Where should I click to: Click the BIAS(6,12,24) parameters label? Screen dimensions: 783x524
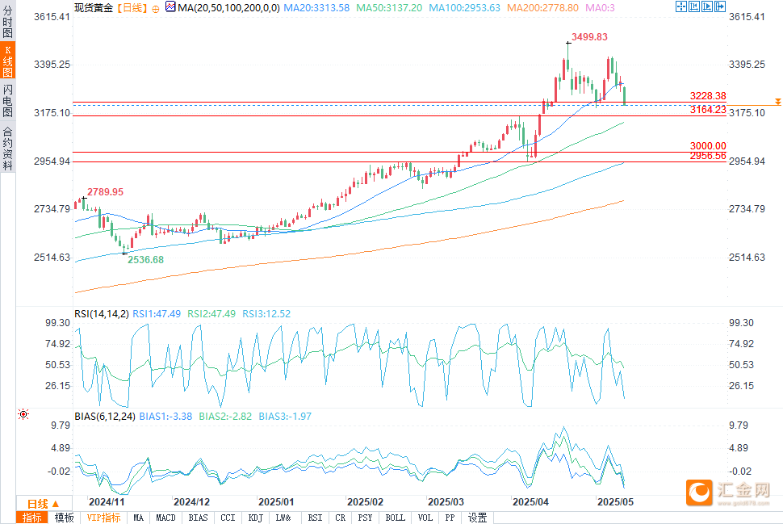(105, 416)
